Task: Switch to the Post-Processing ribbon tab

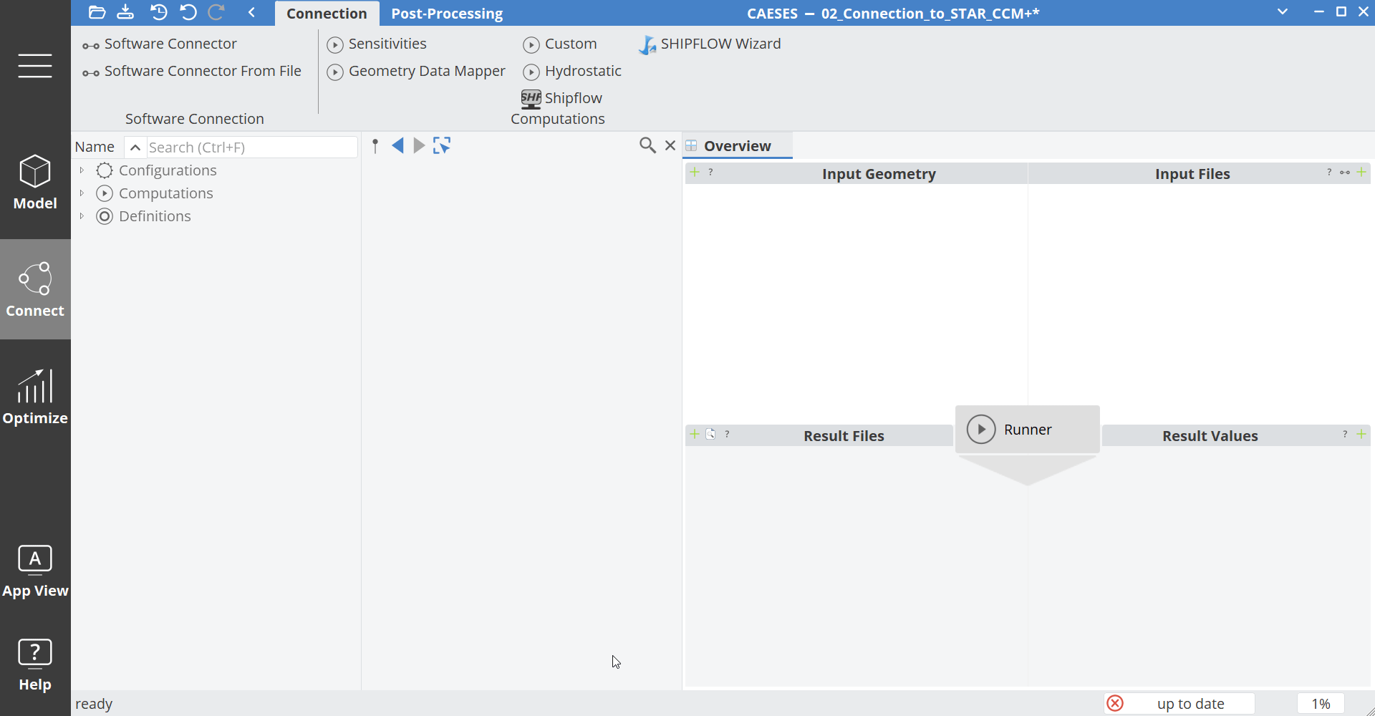Action: pos(447,14)
